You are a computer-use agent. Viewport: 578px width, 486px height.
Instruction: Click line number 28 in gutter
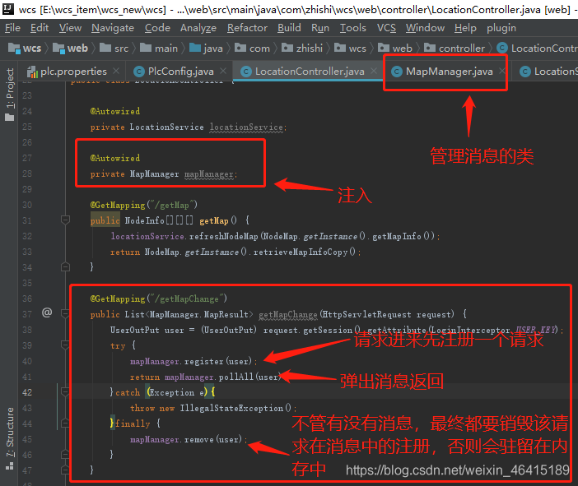27,174
